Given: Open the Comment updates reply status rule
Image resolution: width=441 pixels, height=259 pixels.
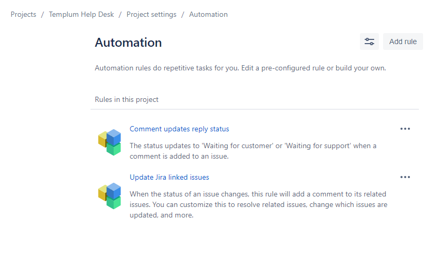Looking at the screenshot, I should click(179, 129).
